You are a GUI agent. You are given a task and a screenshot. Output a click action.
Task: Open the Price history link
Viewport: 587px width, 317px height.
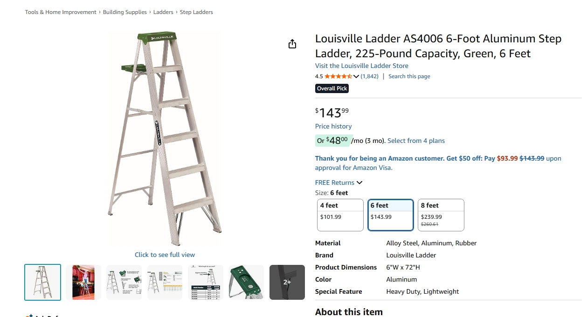(x=333, y=126)
